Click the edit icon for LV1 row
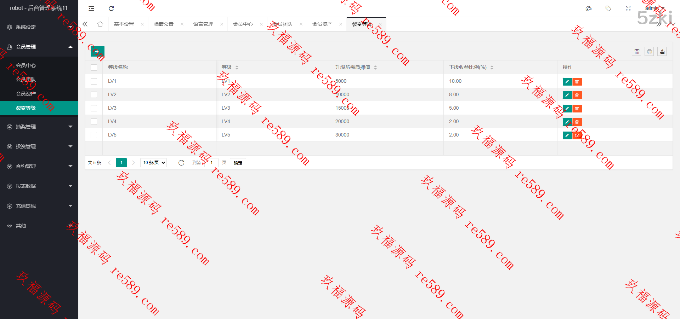The image size is (680, 319). 567,82
